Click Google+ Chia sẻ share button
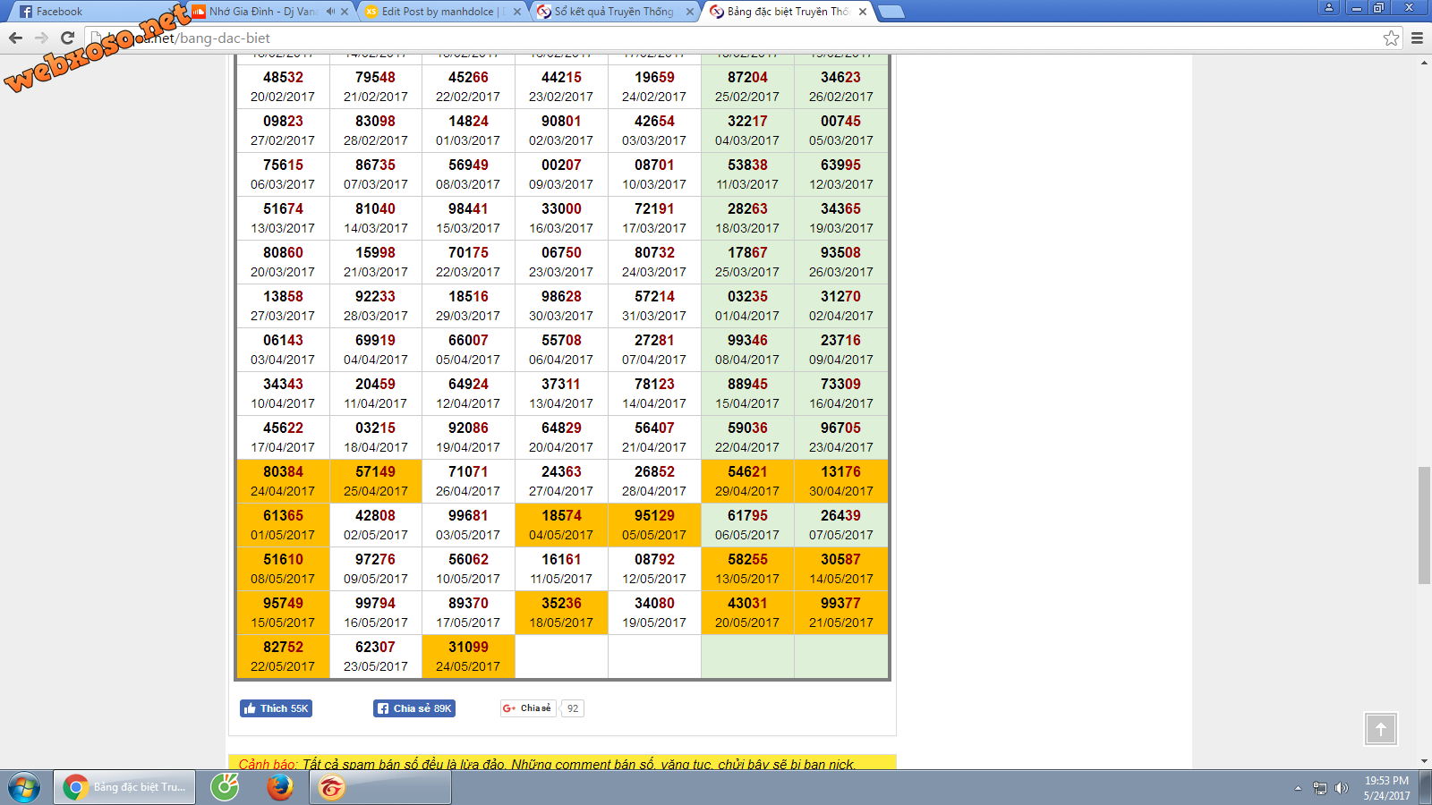This screenshot has height=805, width=1432. 528,708
